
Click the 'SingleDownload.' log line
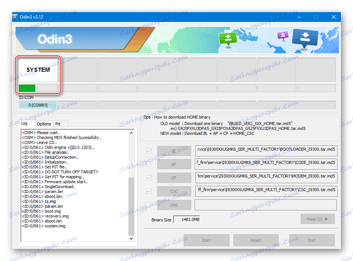tap(48, 187)
